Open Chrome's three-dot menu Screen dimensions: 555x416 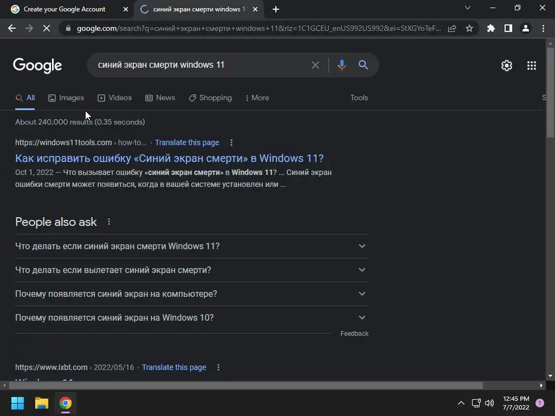pos(543,28)
